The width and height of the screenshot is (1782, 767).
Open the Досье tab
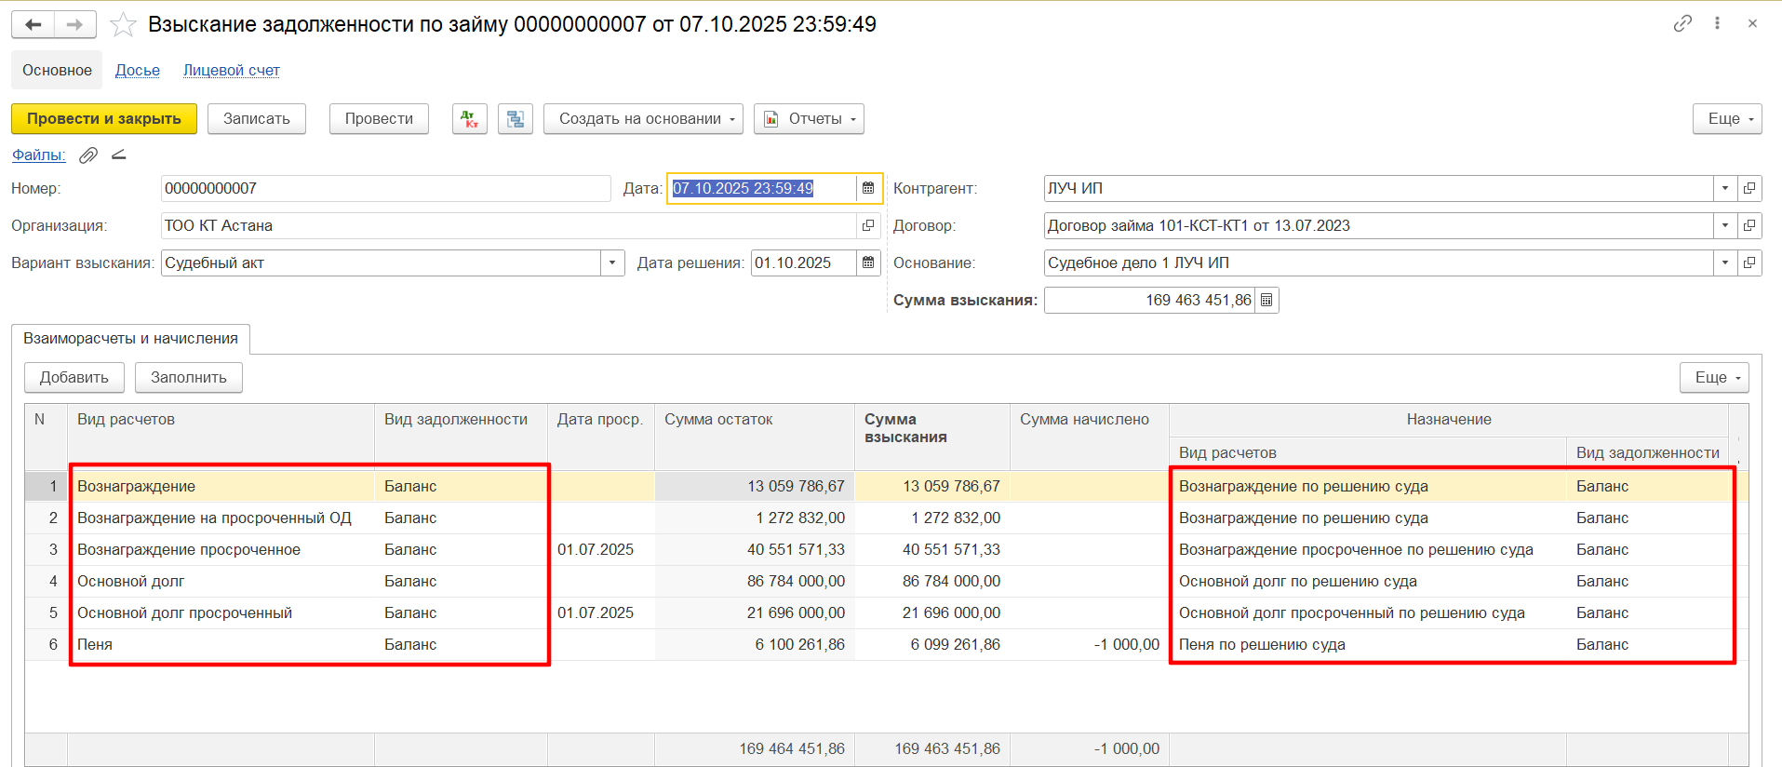[x=138, y=71]
